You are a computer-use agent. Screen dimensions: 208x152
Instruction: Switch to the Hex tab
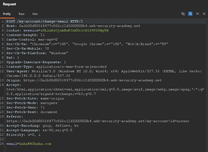point(35,14)
